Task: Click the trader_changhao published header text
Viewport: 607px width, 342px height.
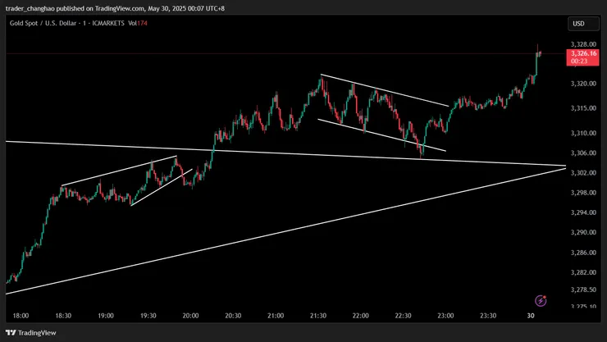Action: pyautogui.click(x=115, y=8)
